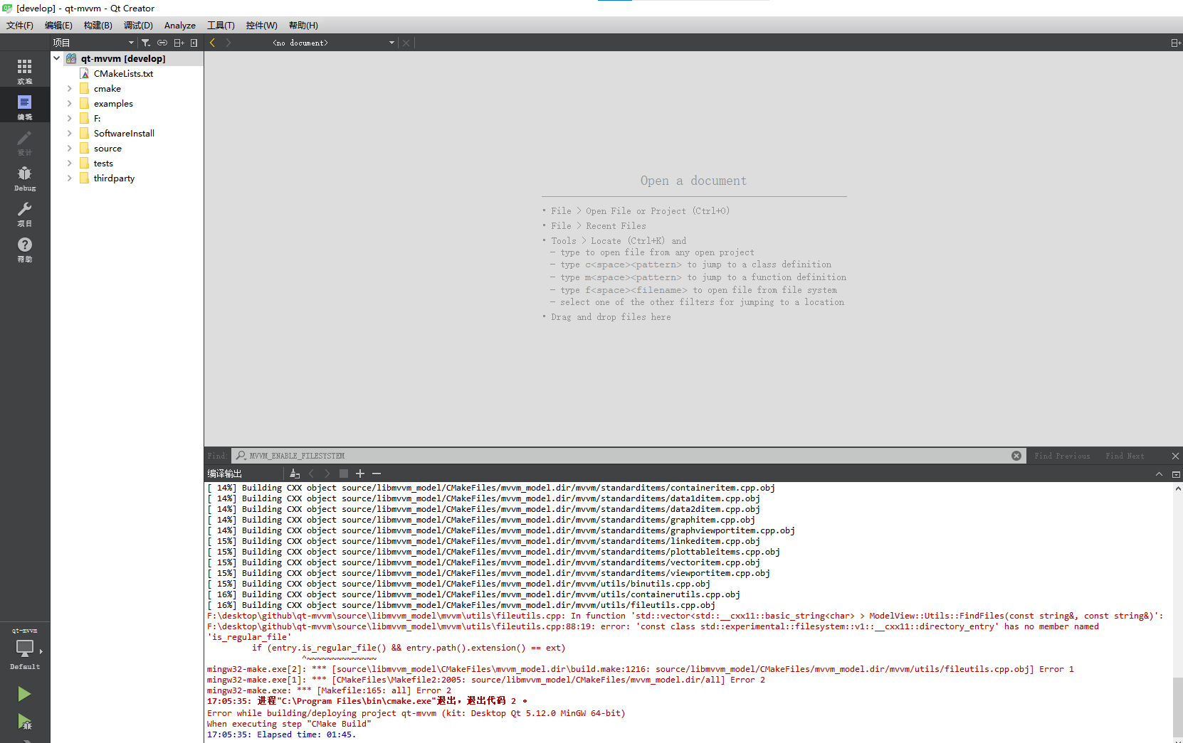Expand the thirdparty folder
This screenshot has width=1183, height=743.
click(69, 178)
